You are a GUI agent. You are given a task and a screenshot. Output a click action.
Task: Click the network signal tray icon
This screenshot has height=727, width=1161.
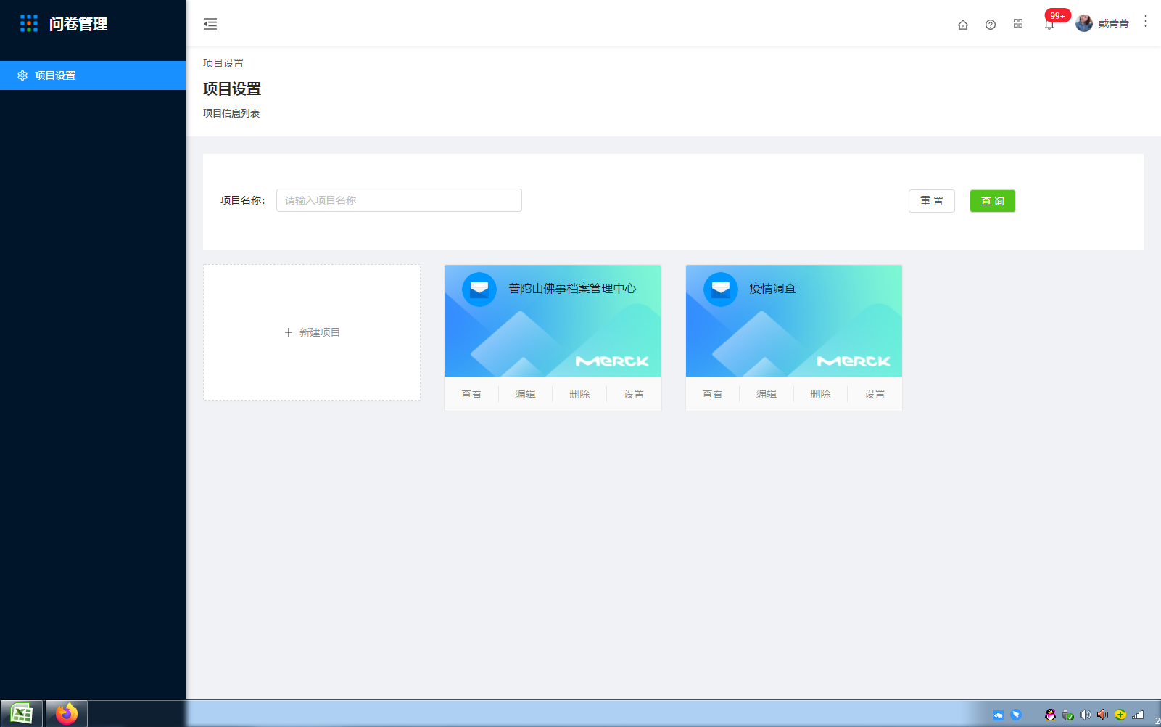pyautogui.click(x=1138, y=715)
